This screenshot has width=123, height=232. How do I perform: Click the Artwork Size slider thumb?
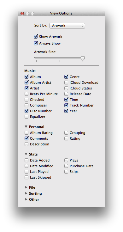(83, 58)
